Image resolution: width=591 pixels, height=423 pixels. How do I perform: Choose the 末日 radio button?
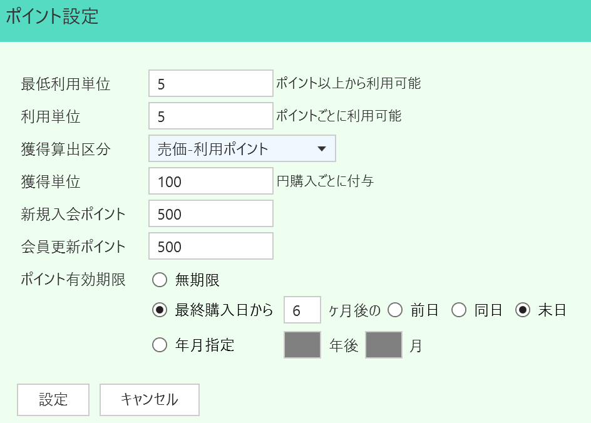pyautogui.click(x=523, y=310)
